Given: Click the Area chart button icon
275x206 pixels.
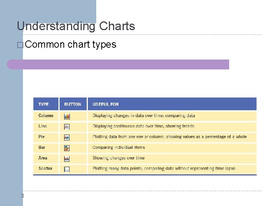Looking at the screenshot, I should [x=67, y=158].
